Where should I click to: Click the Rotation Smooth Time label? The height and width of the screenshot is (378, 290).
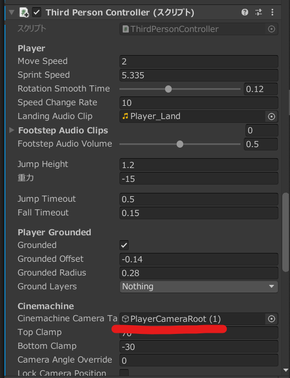click(x=64, y=89)
